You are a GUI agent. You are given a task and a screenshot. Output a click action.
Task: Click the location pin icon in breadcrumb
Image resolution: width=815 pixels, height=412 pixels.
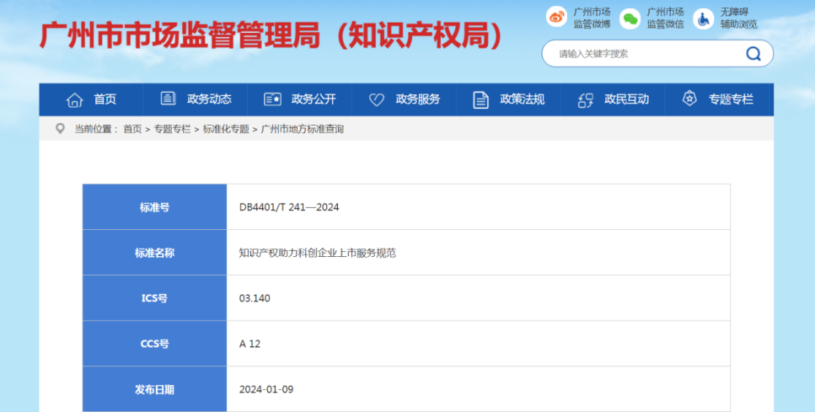[60, 129]
